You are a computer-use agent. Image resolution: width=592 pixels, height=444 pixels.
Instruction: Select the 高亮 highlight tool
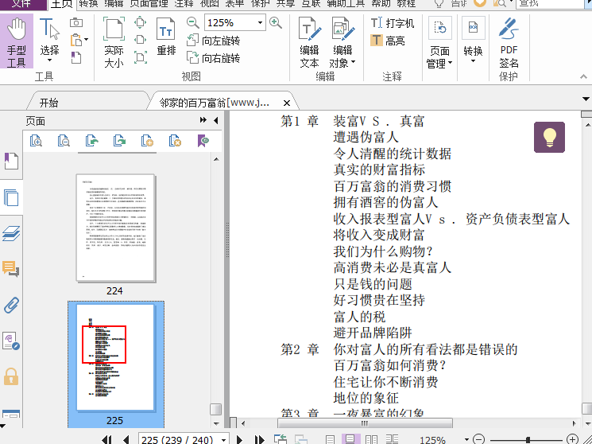click(388, 41)
